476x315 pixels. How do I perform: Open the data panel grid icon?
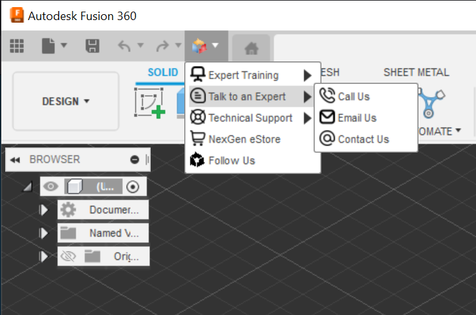coord(17,46)
